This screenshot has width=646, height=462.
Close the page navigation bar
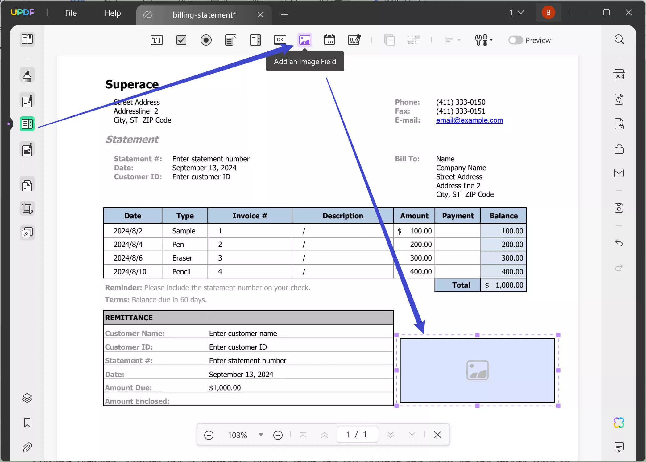click(x=438, y=435)
